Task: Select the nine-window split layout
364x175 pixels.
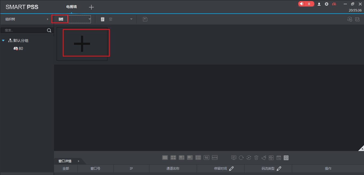Action: pos(198,158)
